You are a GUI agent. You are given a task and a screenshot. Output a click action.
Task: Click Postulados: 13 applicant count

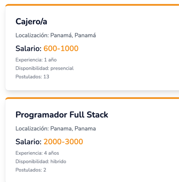(x=32, y=77)
